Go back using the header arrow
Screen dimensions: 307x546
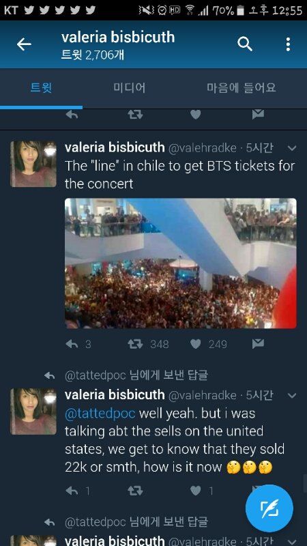click(24, 44)
